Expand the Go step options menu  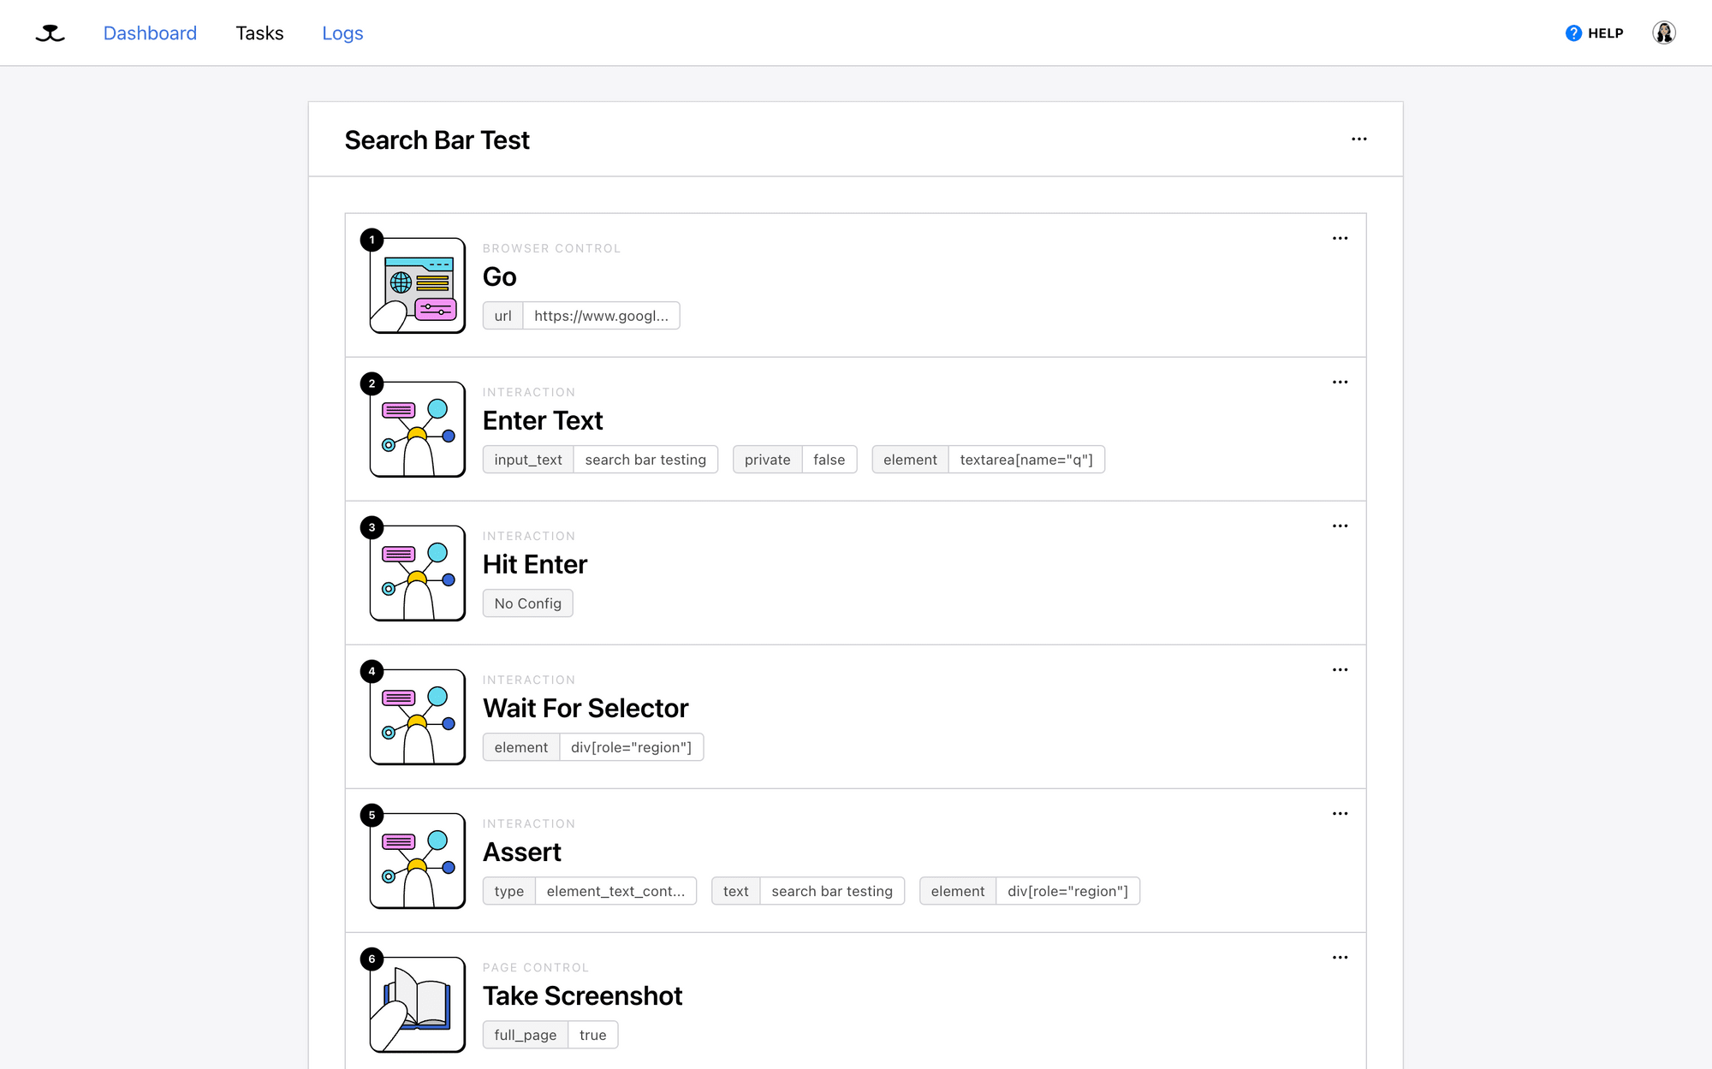click(x=1340, y=238)
